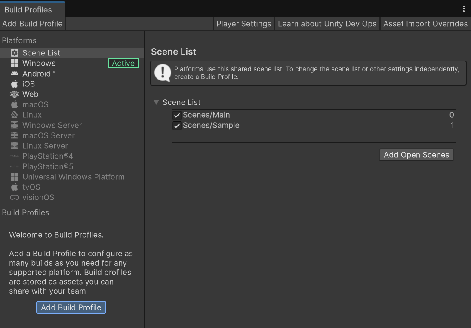
Task: Select the iOS platform entry
Action: (x=72, y=84)
